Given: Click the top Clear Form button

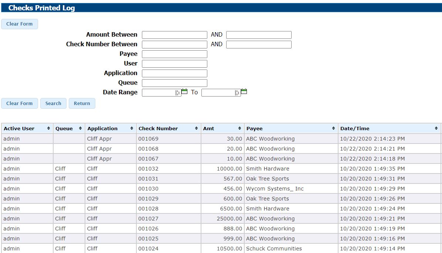Looking at the screenshot, I should click(x=20, y=24).
